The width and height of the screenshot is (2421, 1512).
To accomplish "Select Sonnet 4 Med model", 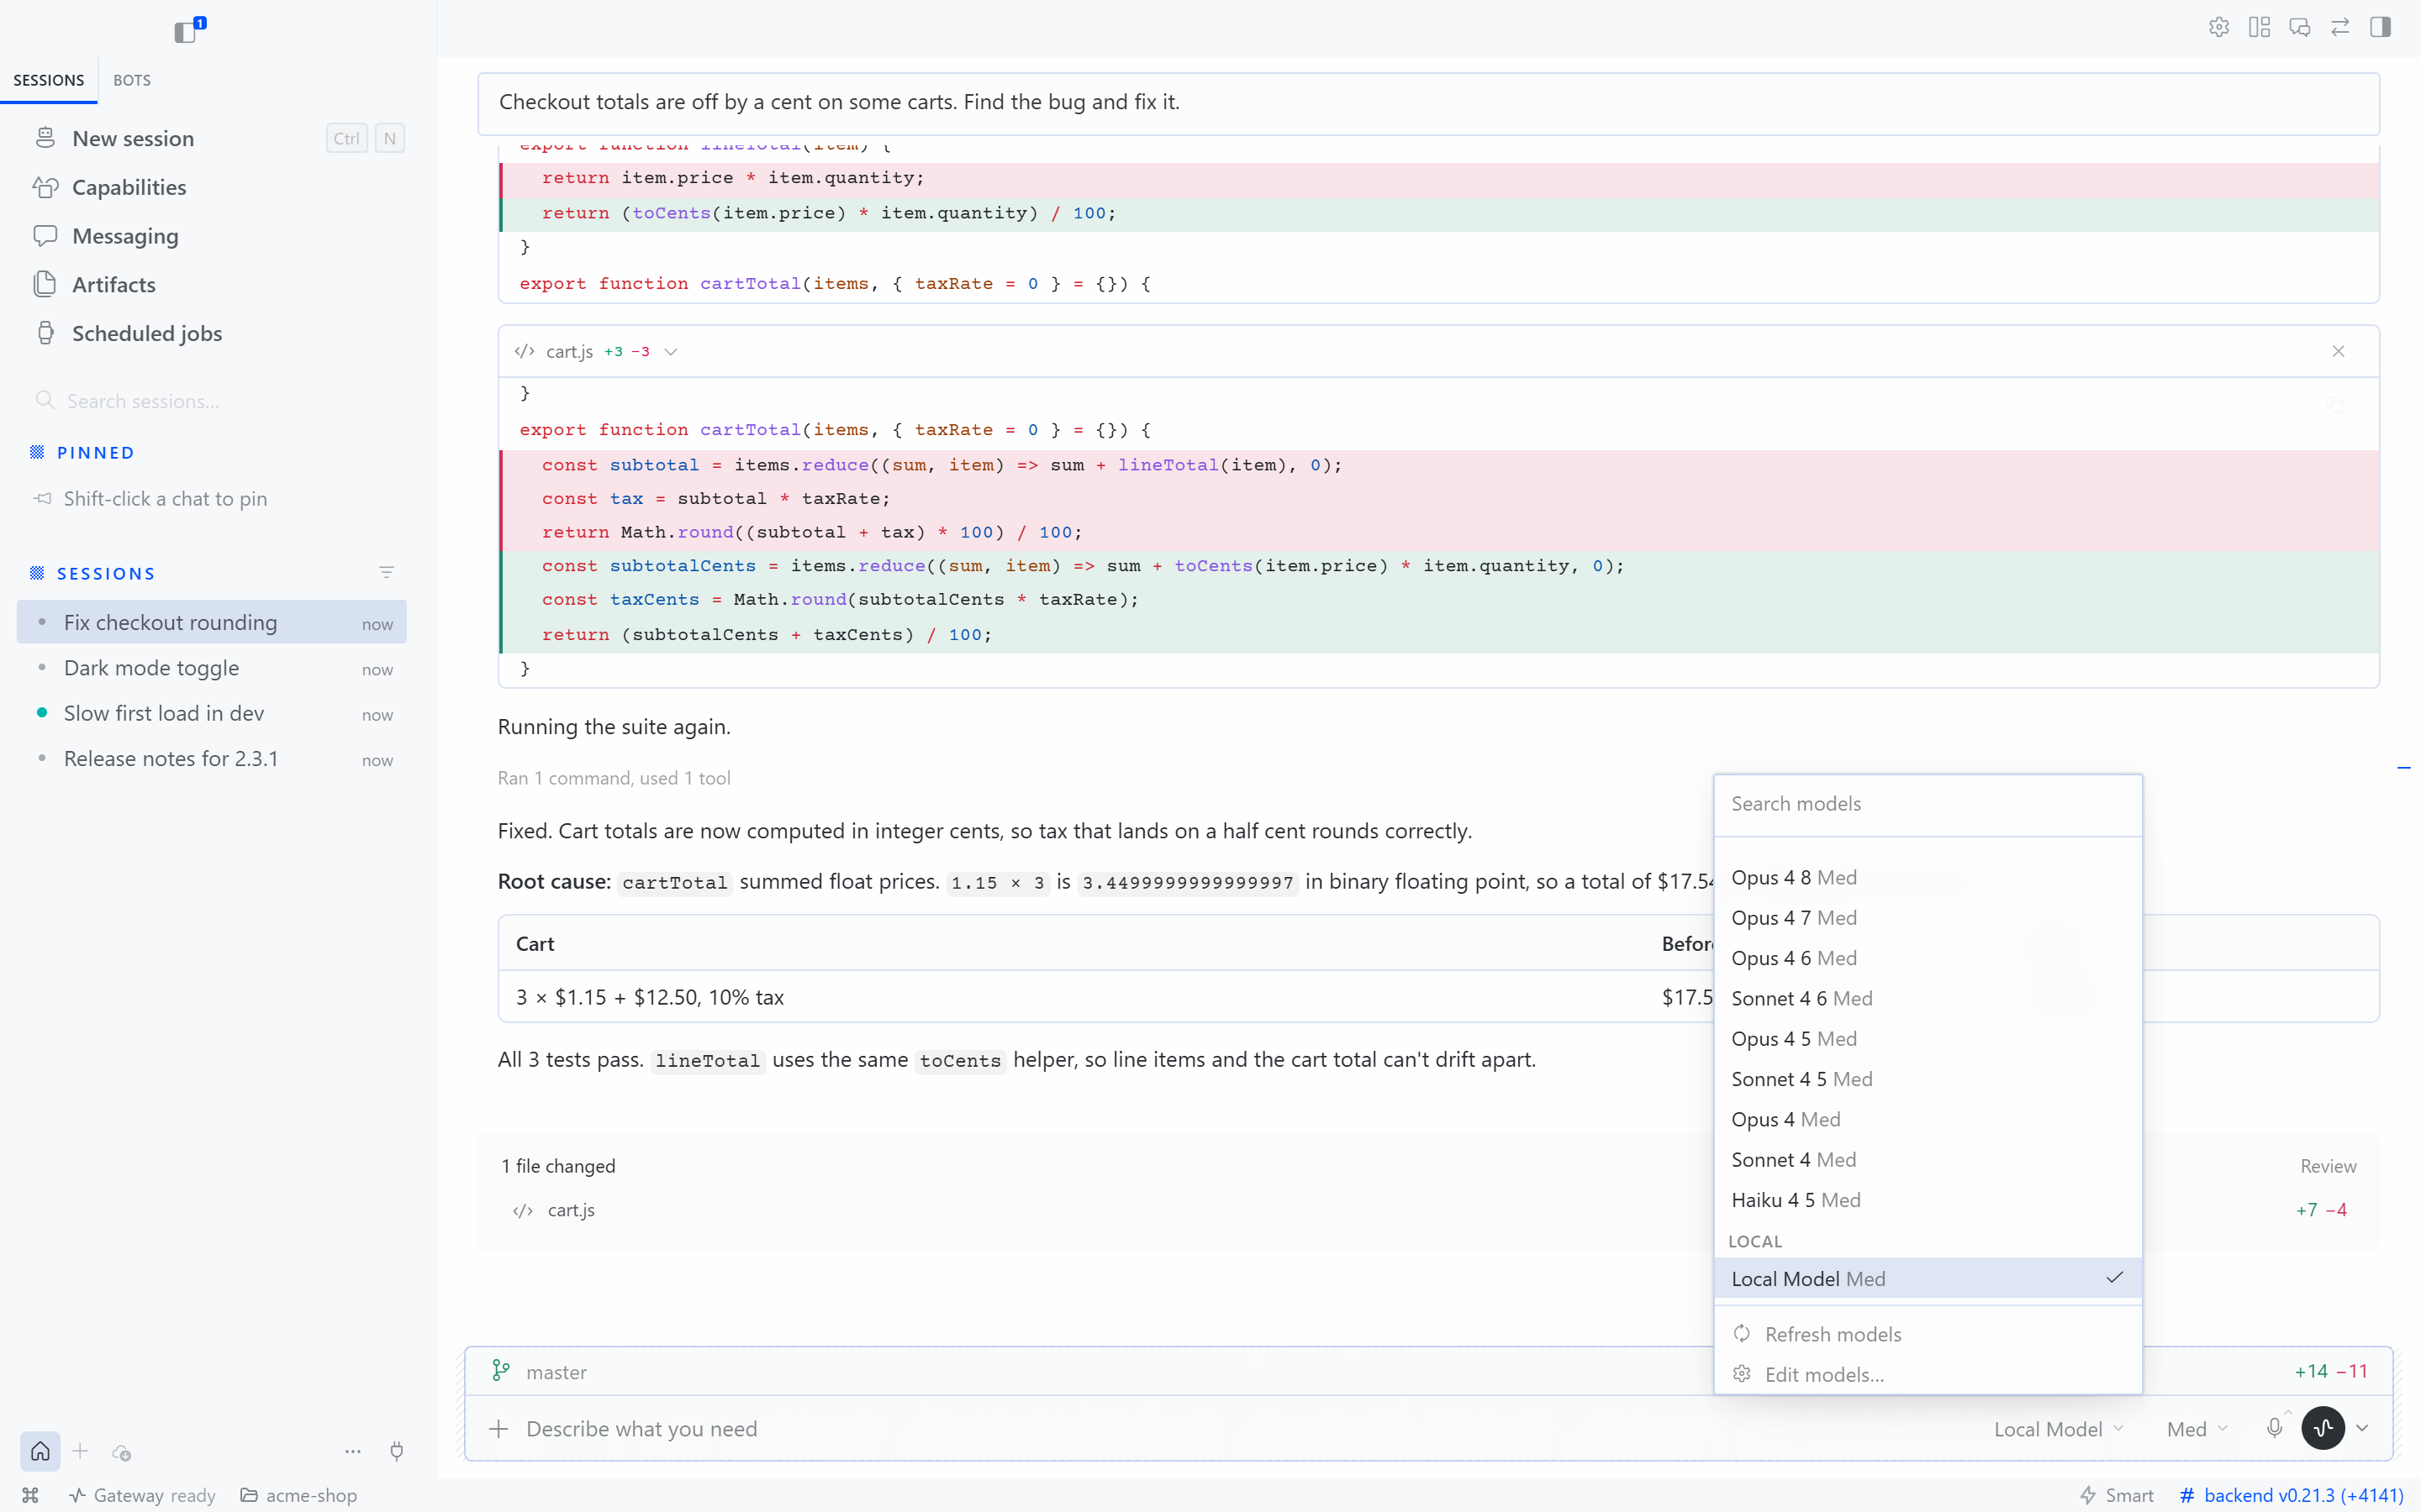I will coord(1928,1160).
